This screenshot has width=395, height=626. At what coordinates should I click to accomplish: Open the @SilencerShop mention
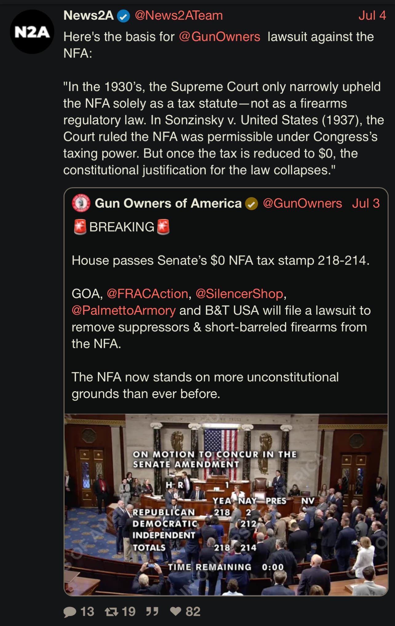239,294
